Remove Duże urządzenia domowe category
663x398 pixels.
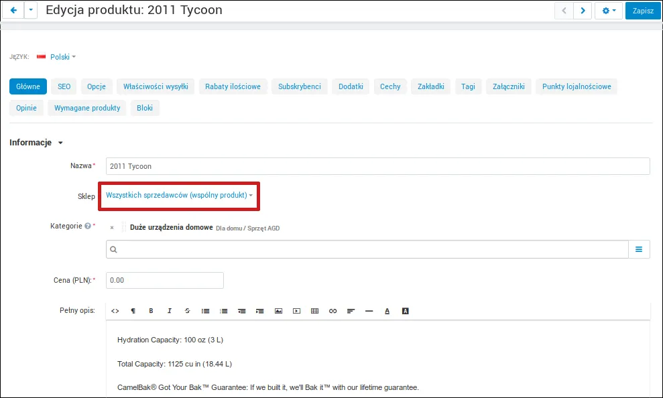(112, 228)
